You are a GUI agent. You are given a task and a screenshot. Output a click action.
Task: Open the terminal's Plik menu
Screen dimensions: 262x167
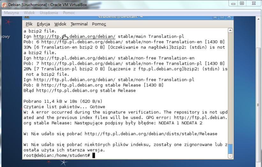(x=29, y=24)
